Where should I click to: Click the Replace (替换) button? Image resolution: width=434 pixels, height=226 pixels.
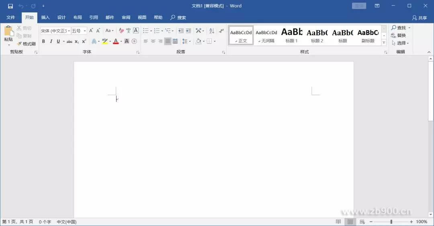399,35
